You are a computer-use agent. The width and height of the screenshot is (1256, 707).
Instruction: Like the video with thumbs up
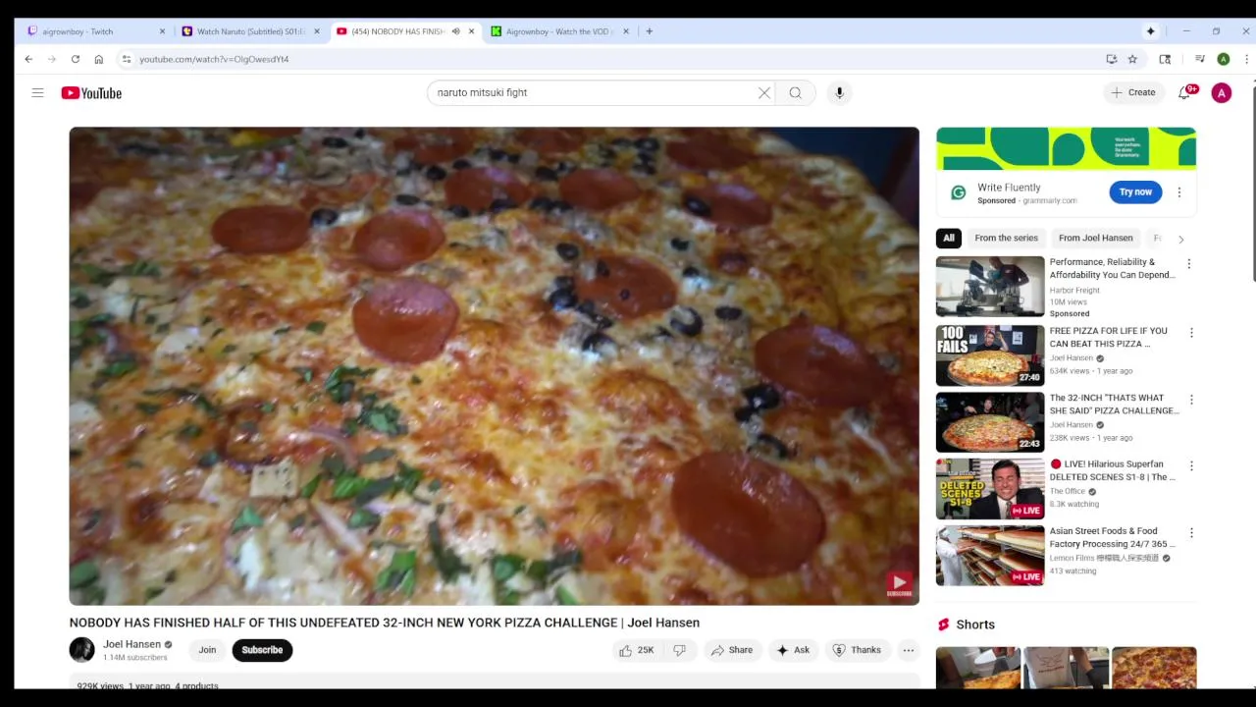[636, 650]
